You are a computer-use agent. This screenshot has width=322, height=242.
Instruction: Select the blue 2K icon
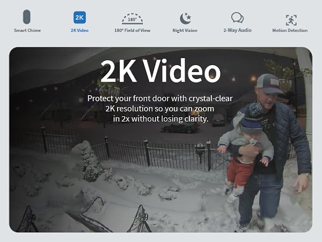click(x=79, y=18)
